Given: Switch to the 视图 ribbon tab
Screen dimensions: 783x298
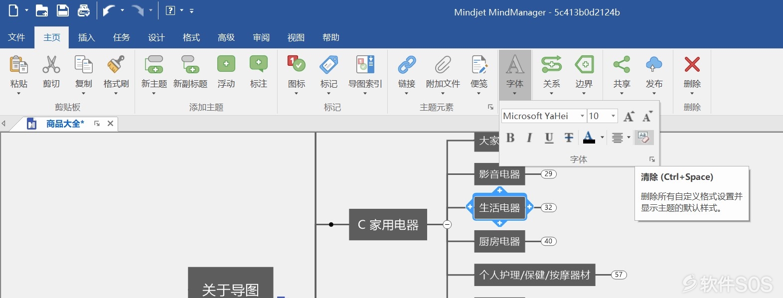Looking at the screenshot, I should 296,37.
